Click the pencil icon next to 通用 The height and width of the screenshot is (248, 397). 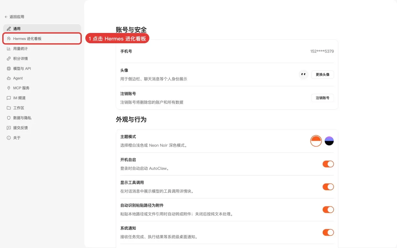click(x=9, y=29)
